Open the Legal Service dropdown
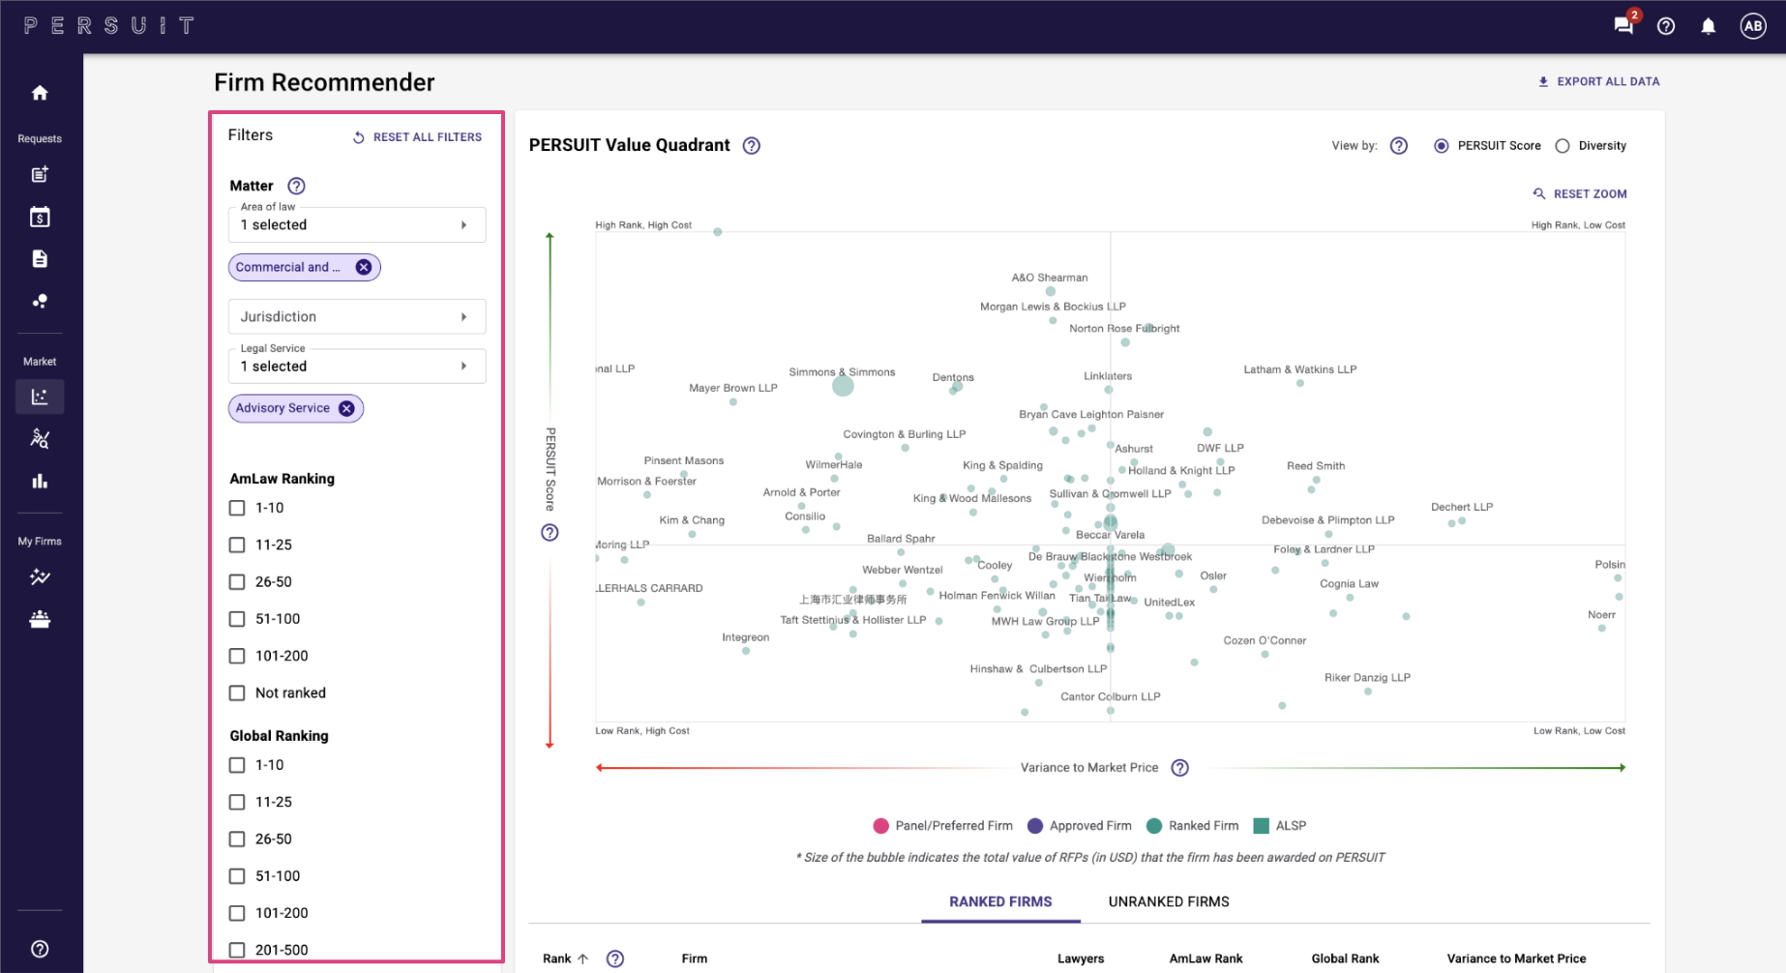This screenshot has width=1786, height=973. [357, 366]
